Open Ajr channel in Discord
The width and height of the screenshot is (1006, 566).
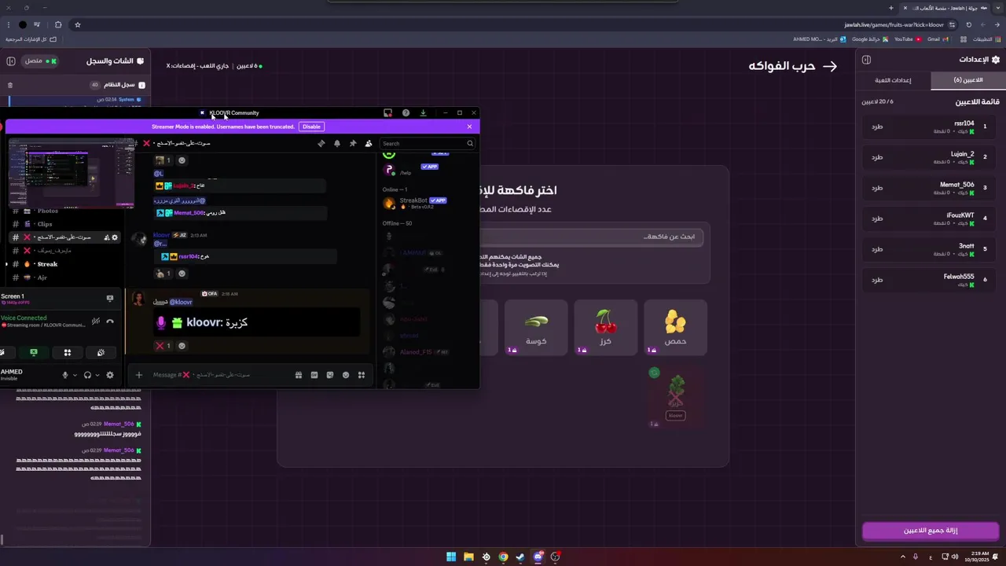(x=42, y=277)
